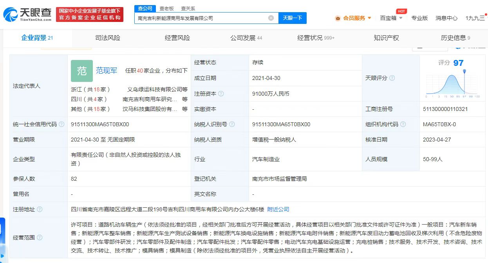Select the registered address starting 四川省南充市嘉陵区
Screen dimensions: 488x263
(x=168, y=209)
